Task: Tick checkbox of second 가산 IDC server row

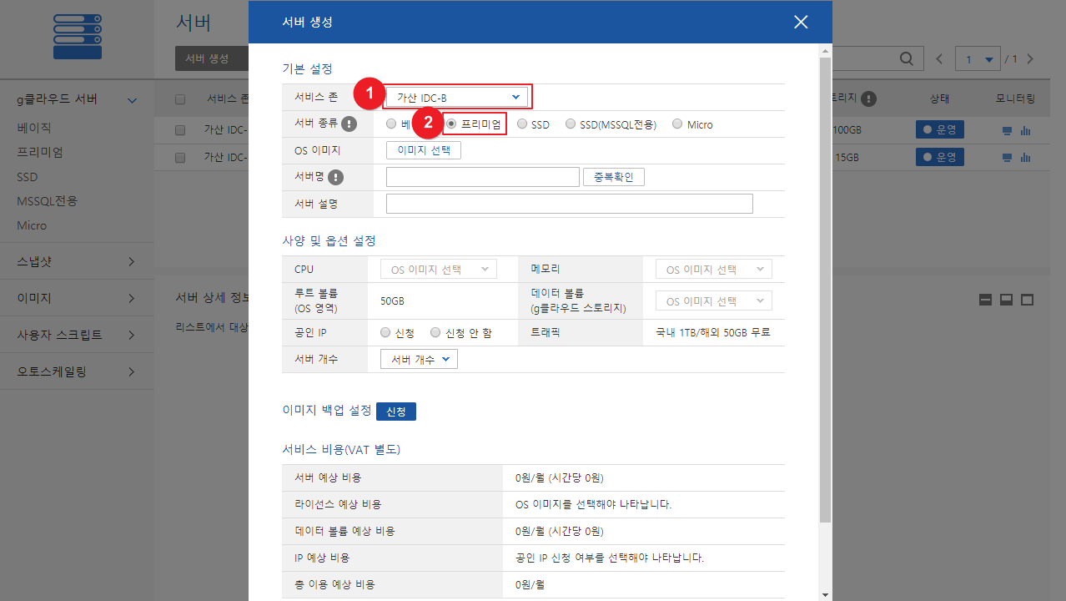Action: (x=180, y=157)
